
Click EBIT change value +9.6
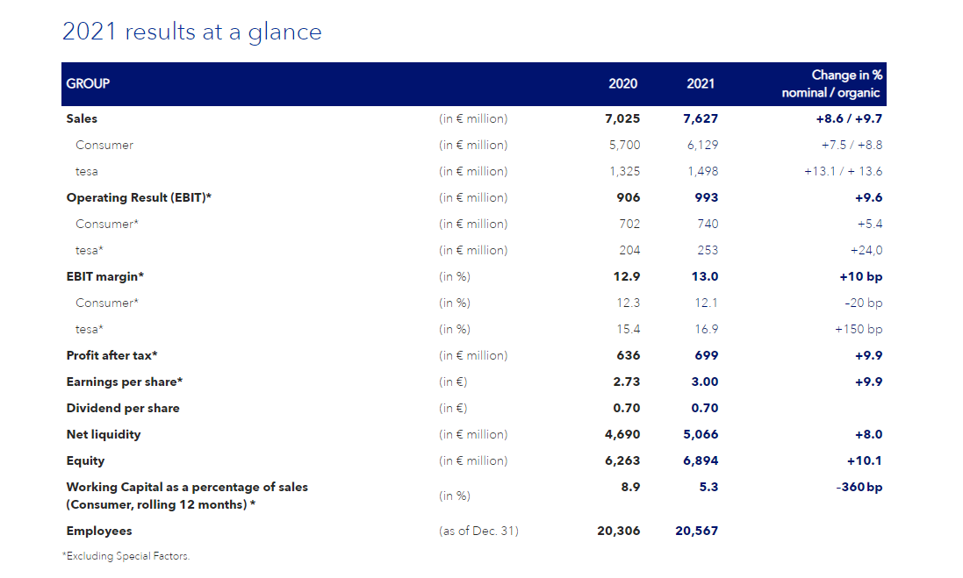[x=868, y=197]
